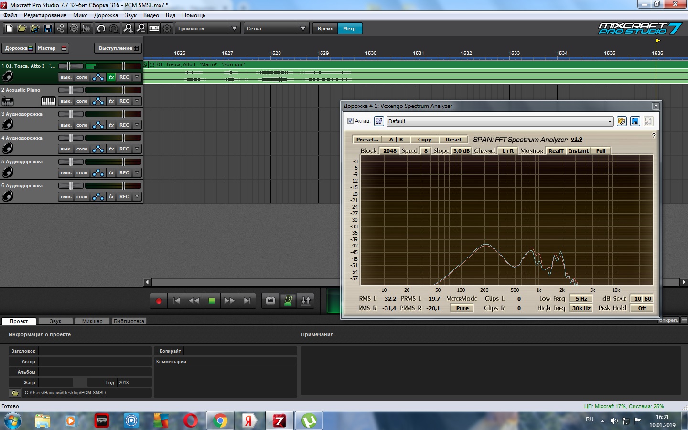Arm REC on track 6 Аудиодорожка
The height and width of the screenshot is (430, 688).
[124, 197]
